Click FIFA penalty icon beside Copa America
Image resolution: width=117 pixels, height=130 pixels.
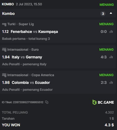point(4,75)
